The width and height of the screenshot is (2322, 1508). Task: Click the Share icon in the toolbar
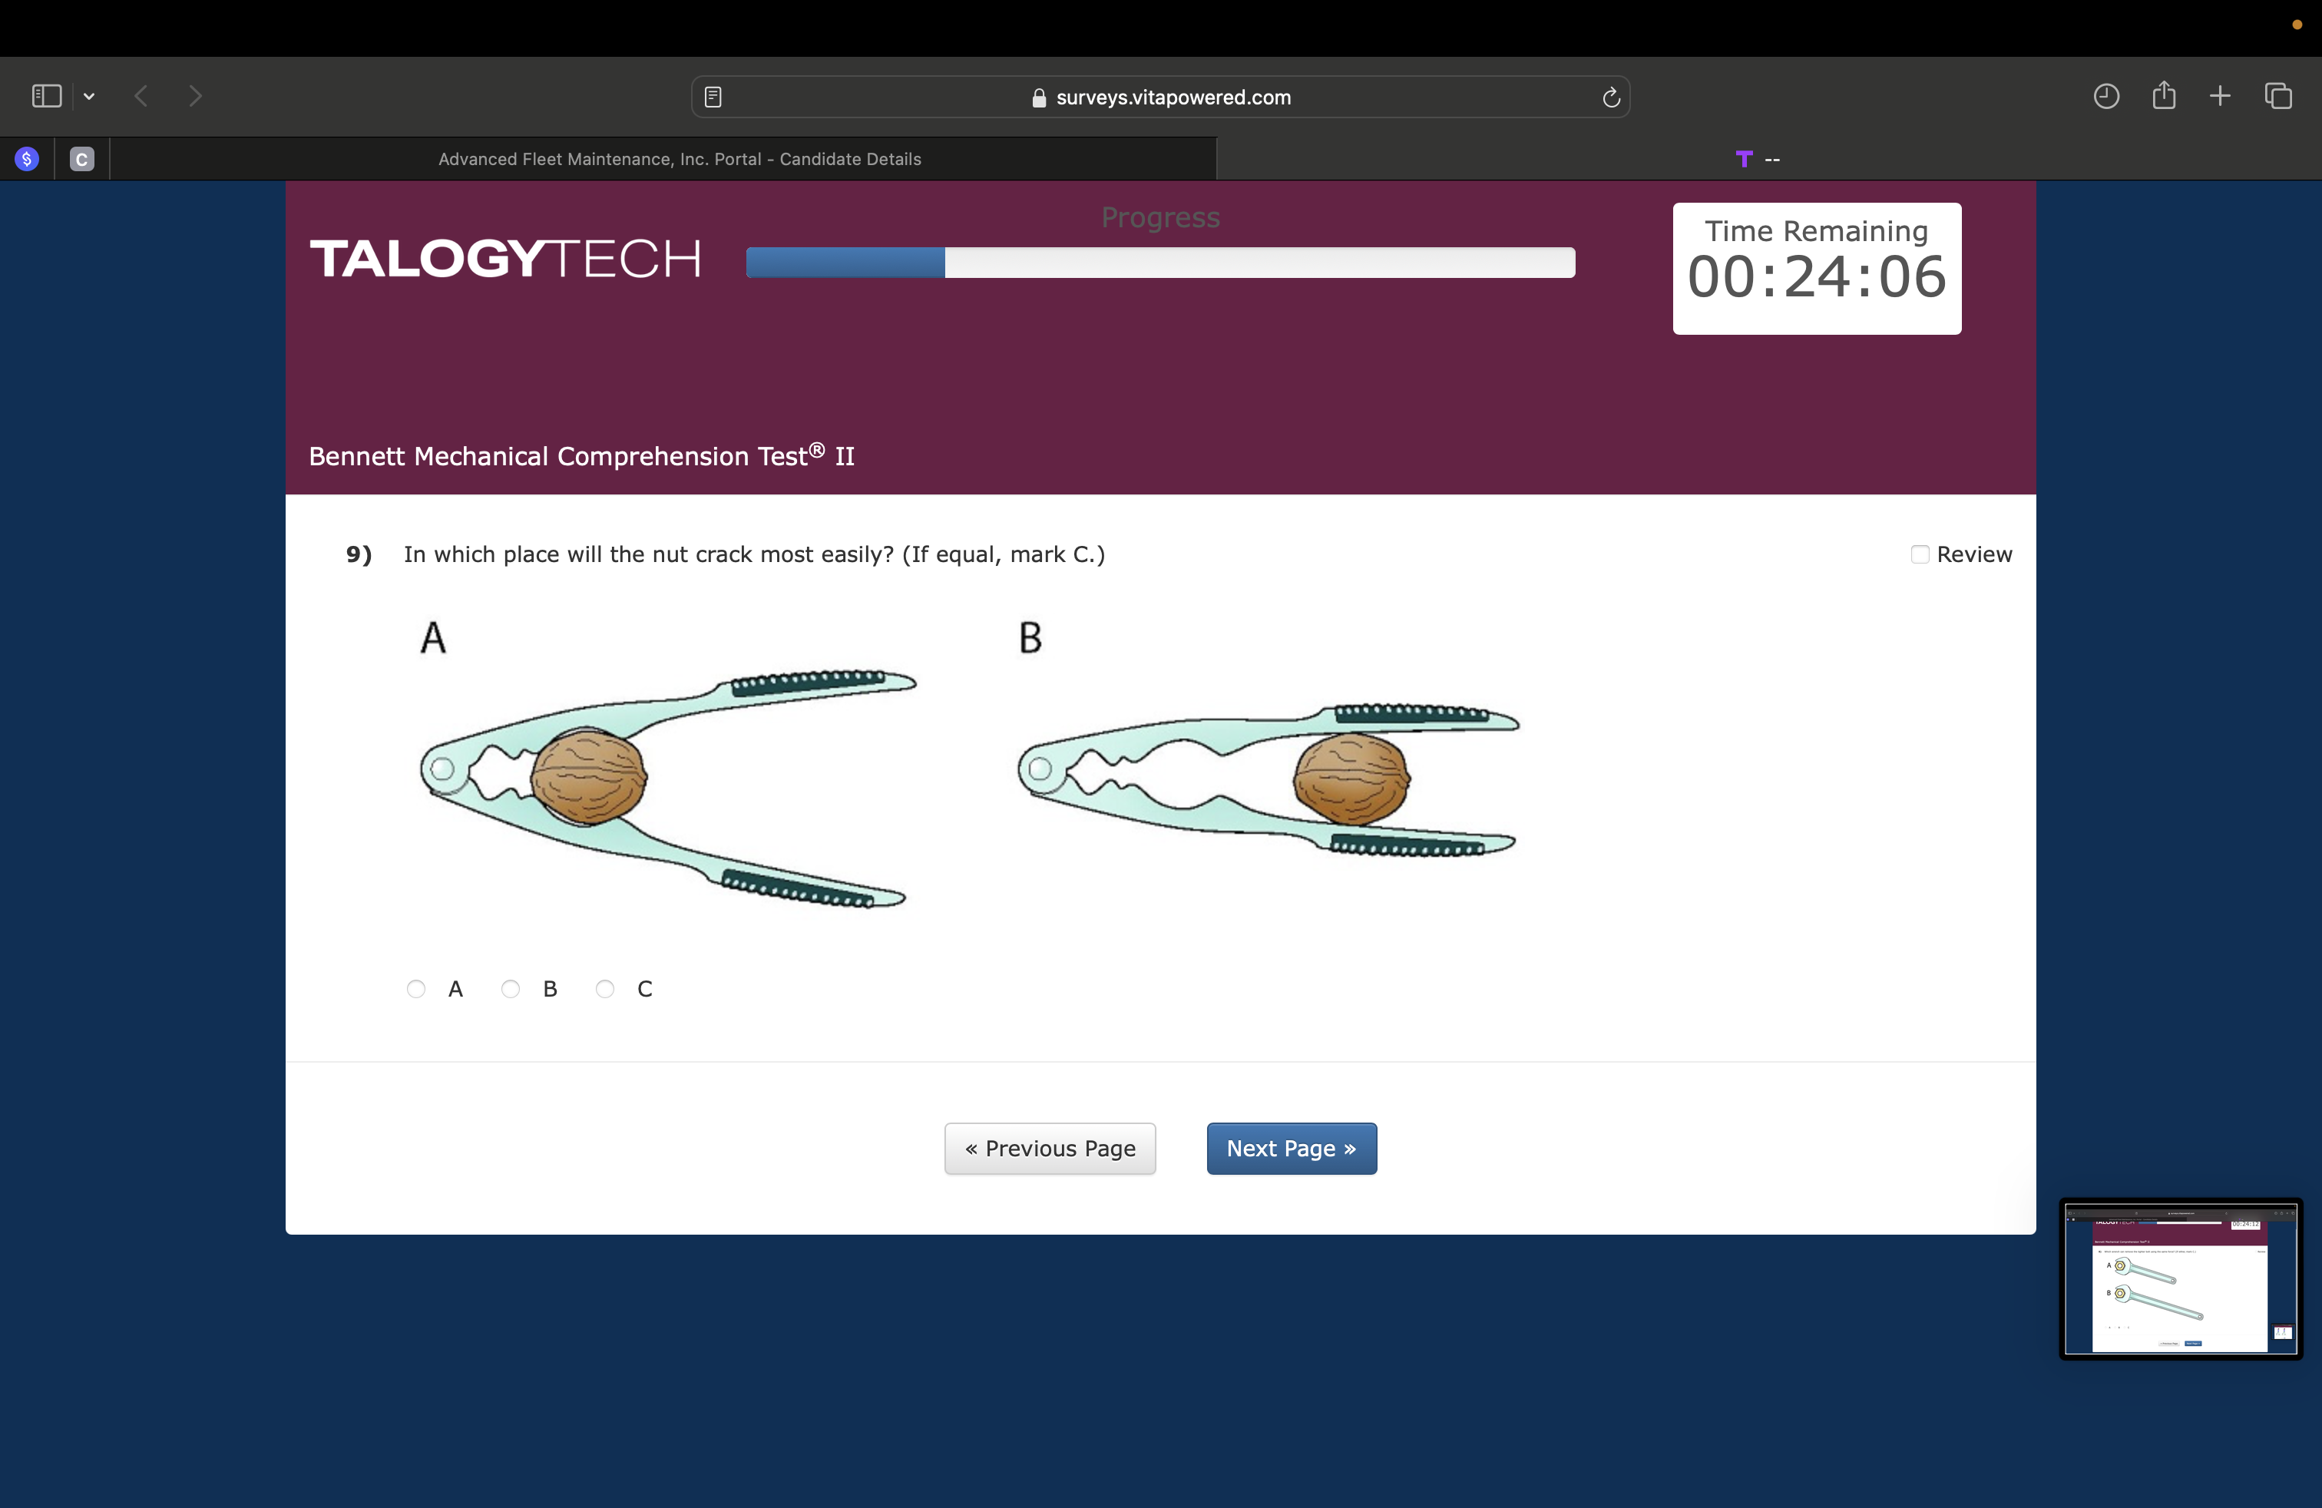coord(2164,94)
